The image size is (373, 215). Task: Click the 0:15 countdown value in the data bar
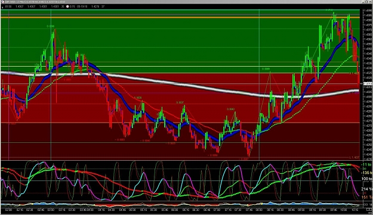point(72,7)
